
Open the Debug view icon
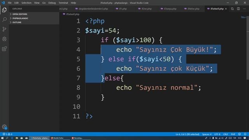4,39
